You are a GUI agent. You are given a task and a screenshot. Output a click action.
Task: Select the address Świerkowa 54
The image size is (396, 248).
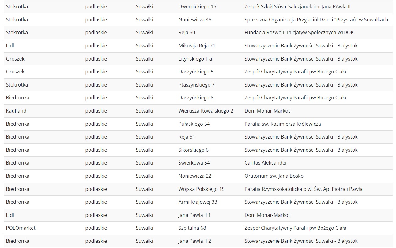(x=194, y=163)
